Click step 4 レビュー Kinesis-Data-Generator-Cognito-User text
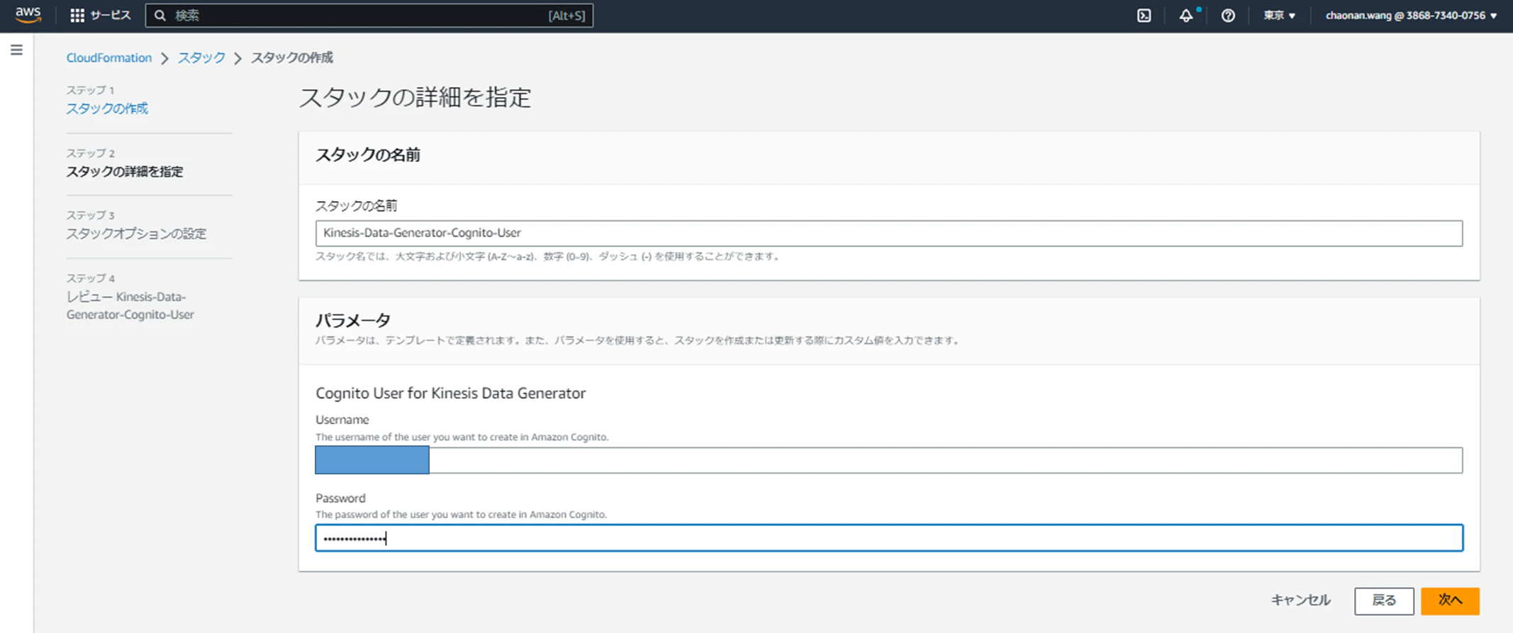This screenshot has width=1513, height=633. (130, 305)
